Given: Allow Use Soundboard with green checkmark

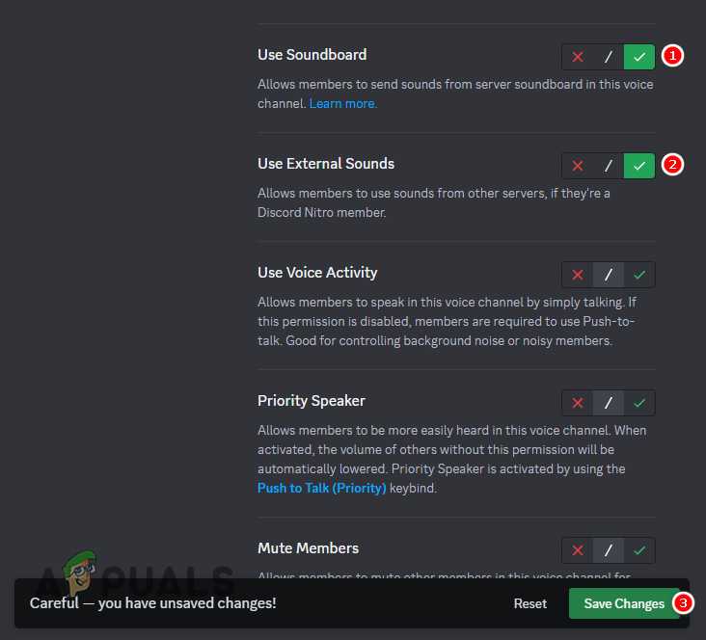Looking at the screenshot, I should click(639, 57).
